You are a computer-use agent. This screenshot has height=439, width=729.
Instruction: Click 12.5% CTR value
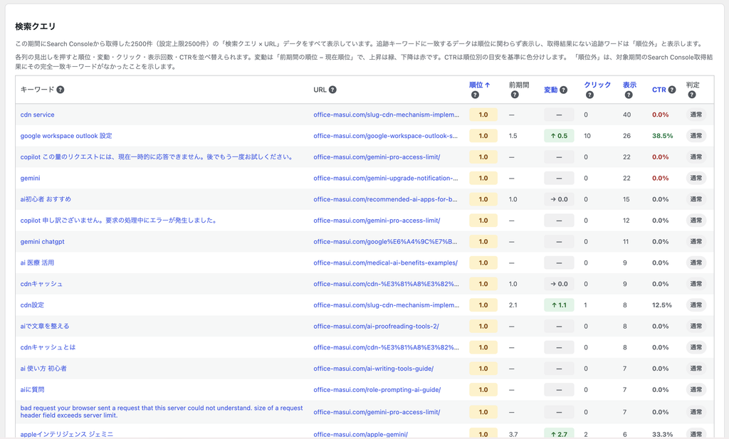point(661,305)
